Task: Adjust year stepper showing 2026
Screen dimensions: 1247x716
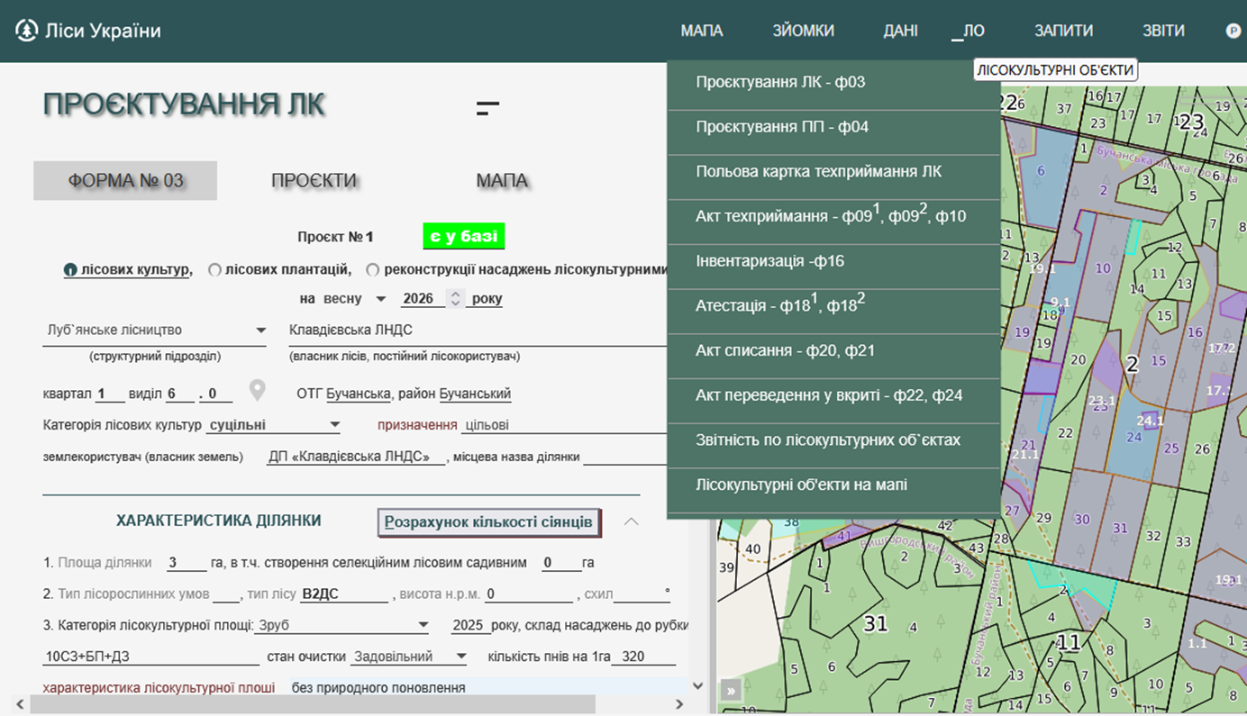Action: click(456, 299)
